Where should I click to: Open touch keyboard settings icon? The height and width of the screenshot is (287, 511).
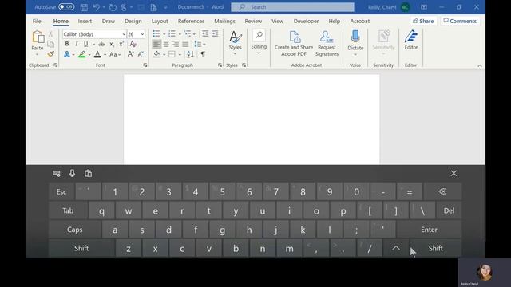click(57, 174)
